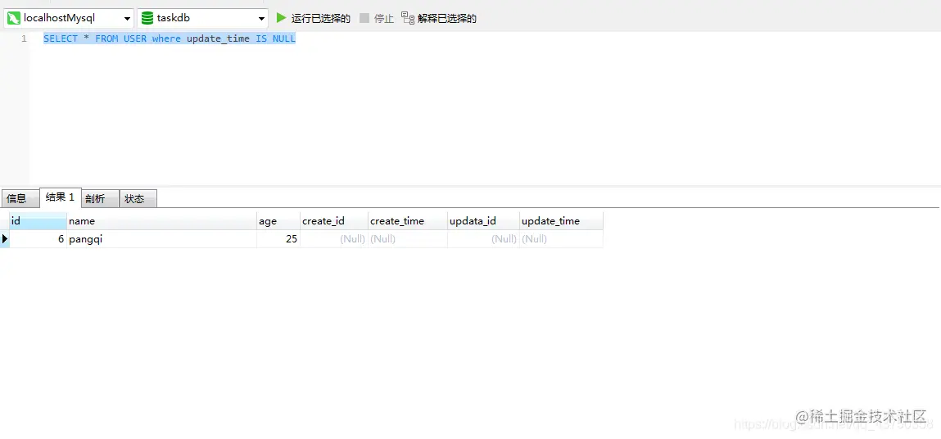Click the name column header
The height and width of the screenshot is (439, 941).
pos(161,221)
